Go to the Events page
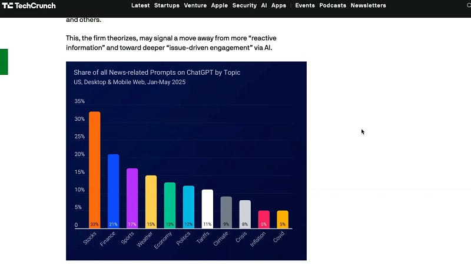The width and height of the screenshot is (471, 265). click(x=305, y=5)
